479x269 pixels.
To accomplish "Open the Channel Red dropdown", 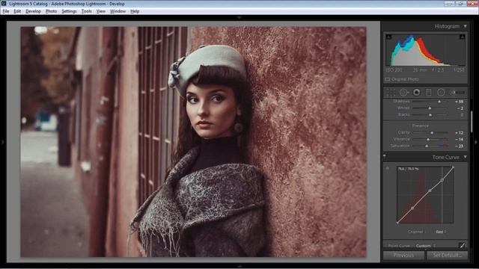I will coord(441,232).
